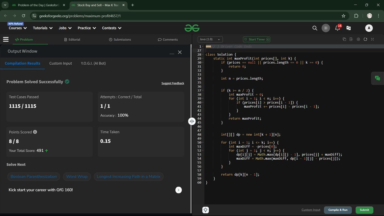This screenshot has height=216, width=384.
Task: Expand the Practice menu
Action: (87, 28)
